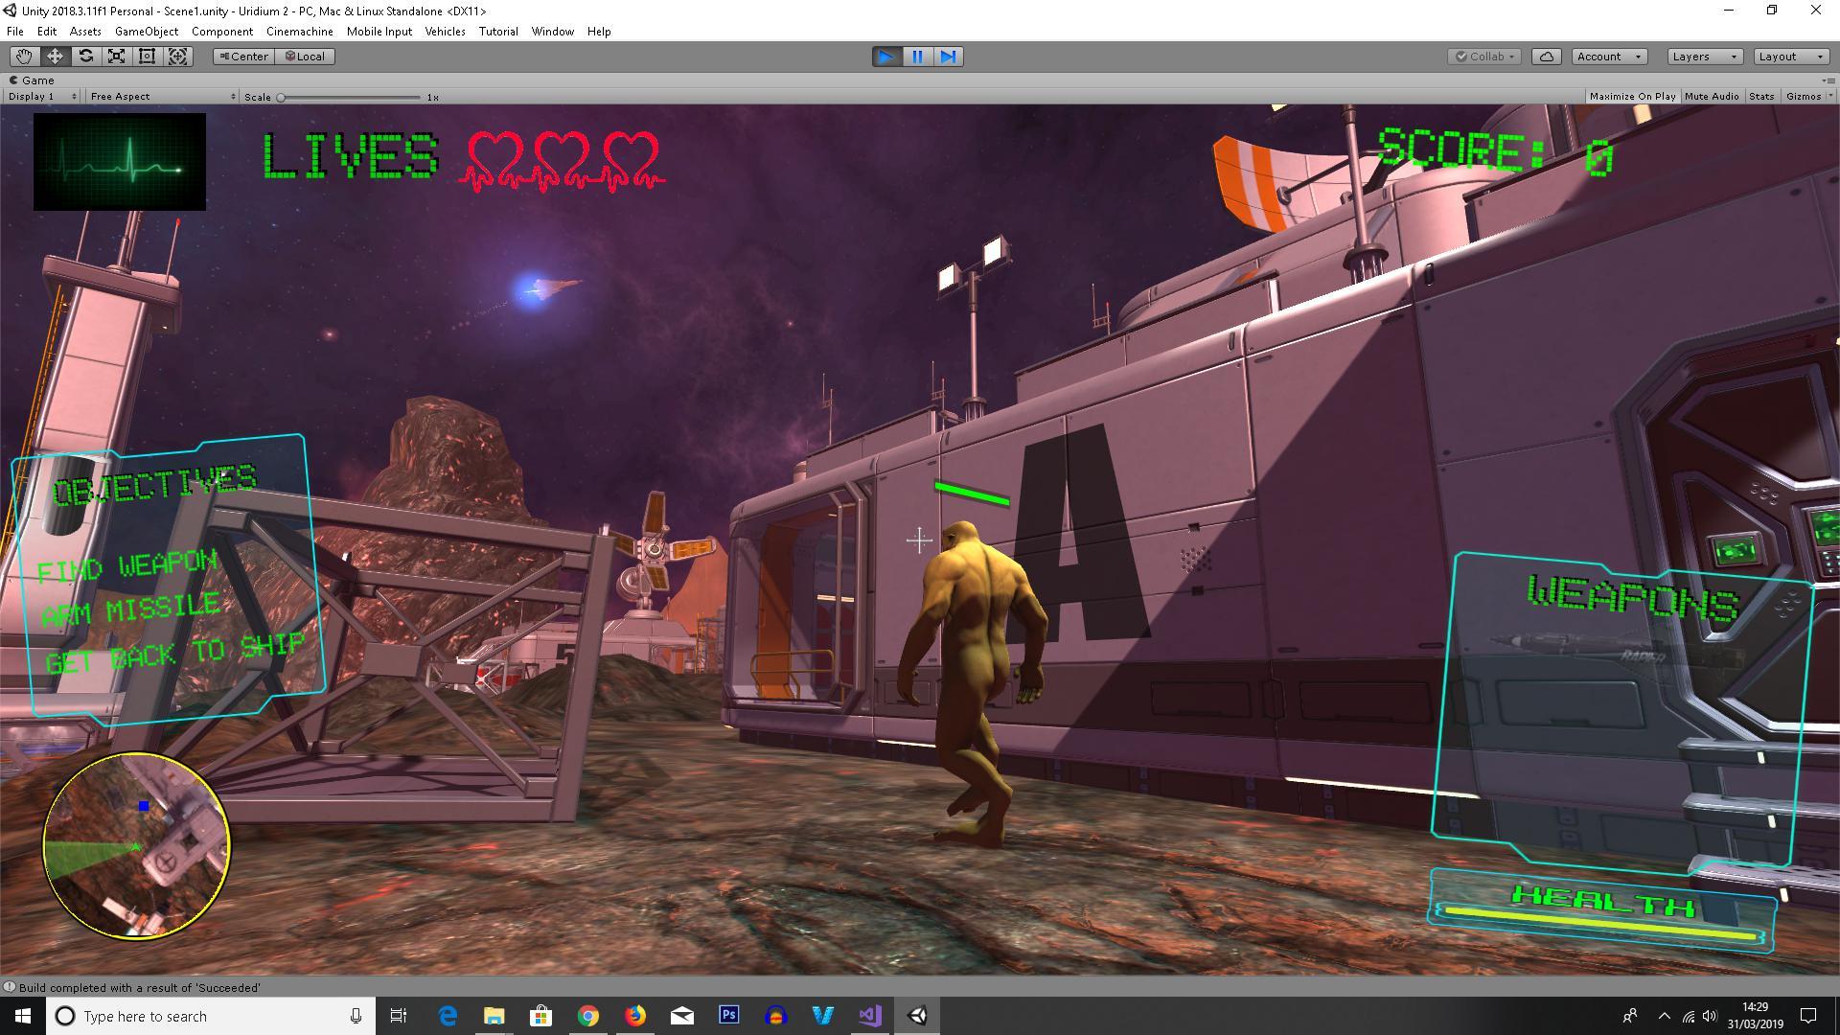Open the Layers dropdown
This screenshot has width=1840, height=1035.
point(1704,57)
